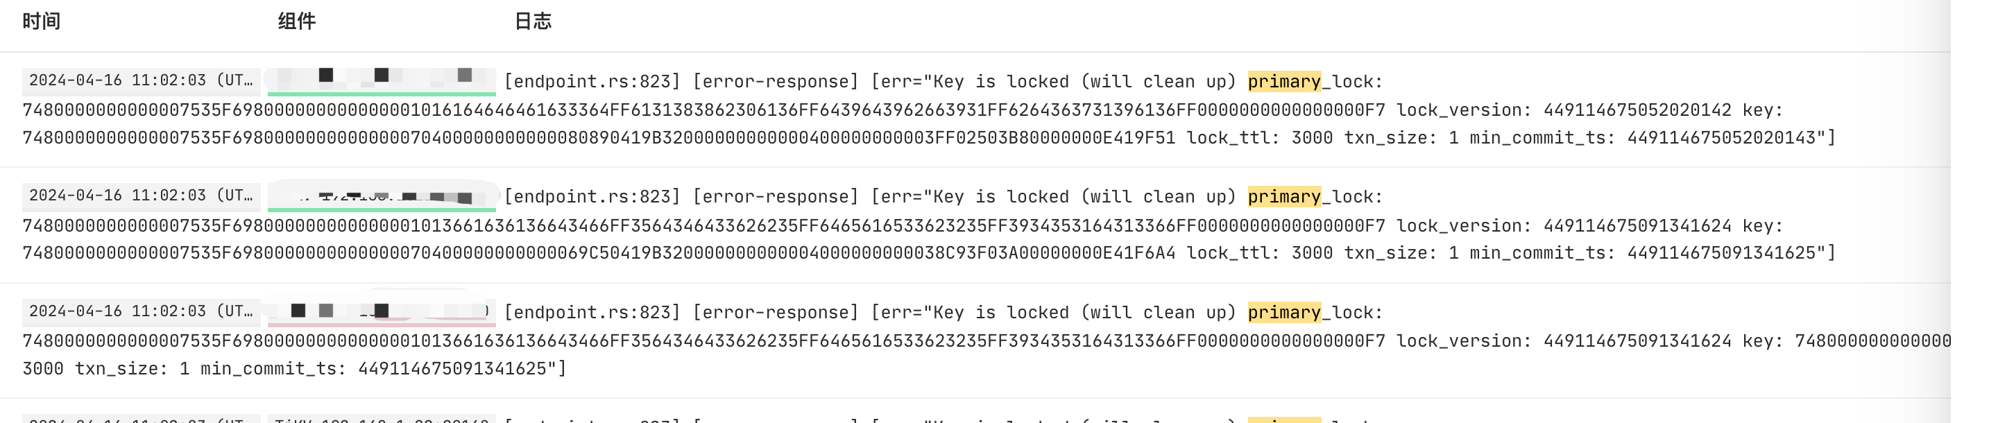This screenshot has height=423, width=1998.
Task: Select the first row's timestamp tag
Action: 141,80
